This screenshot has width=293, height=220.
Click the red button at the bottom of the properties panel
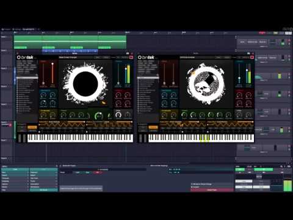pyautogui.click(x=212, y=190)
